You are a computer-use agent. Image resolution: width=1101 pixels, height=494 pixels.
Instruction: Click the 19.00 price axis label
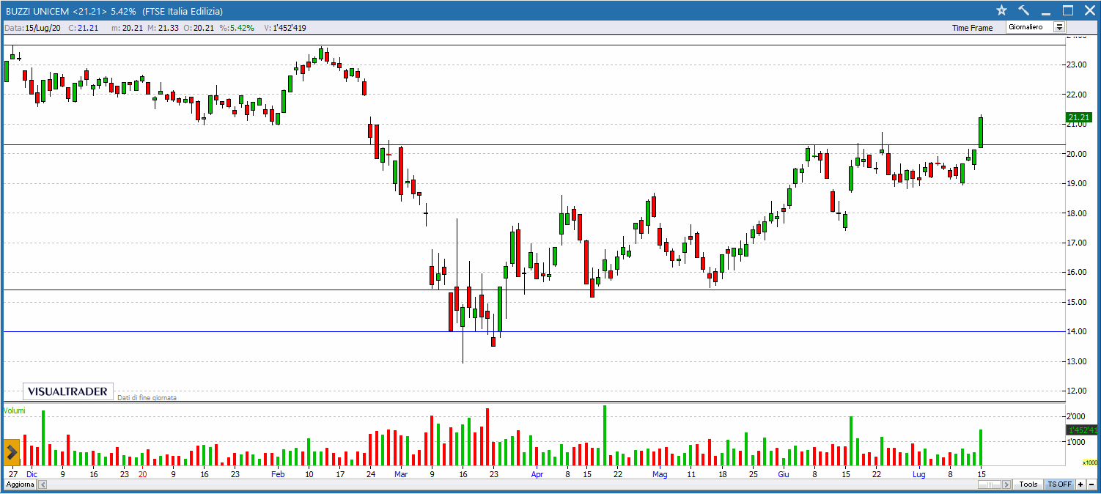tap(1076, 183)
